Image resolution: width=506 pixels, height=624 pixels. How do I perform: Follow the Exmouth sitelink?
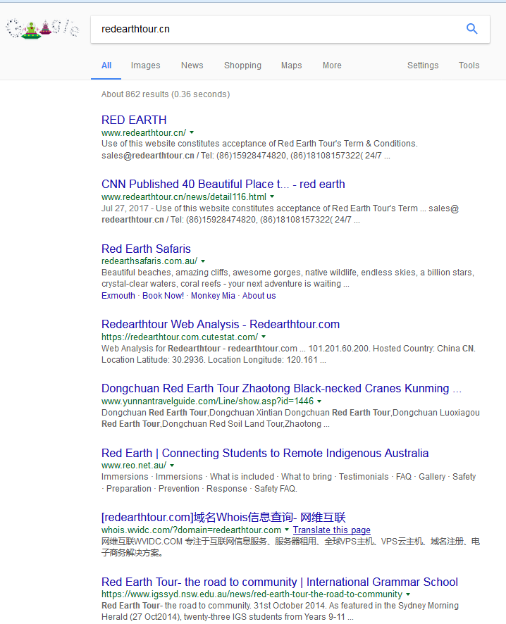point(118,296)
